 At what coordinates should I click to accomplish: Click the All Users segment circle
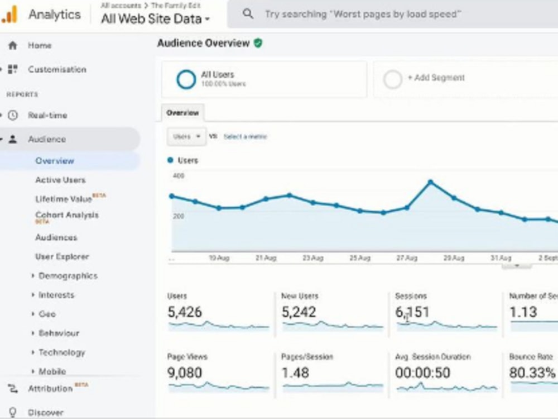click(186, 79)
